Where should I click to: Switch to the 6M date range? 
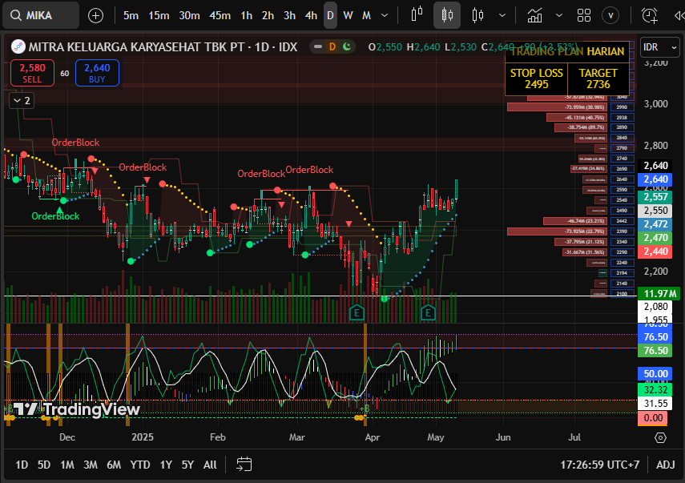tap(114, 465)
